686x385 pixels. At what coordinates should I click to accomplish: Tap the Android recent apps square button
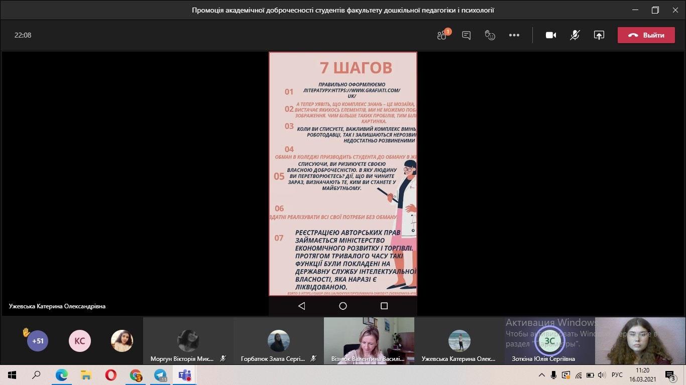click(x=384, y=306)
